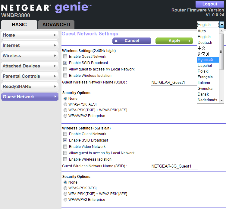Check Allow guest access to Local Network 2.4GHz
This screenshot has width=226, height=209.
pyautogui.click(x=65, y=69)
